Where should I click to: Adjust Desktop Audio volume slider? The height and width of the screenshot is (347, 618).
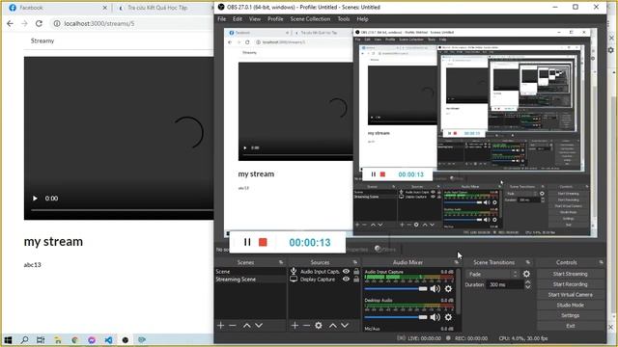pos(396,317)
